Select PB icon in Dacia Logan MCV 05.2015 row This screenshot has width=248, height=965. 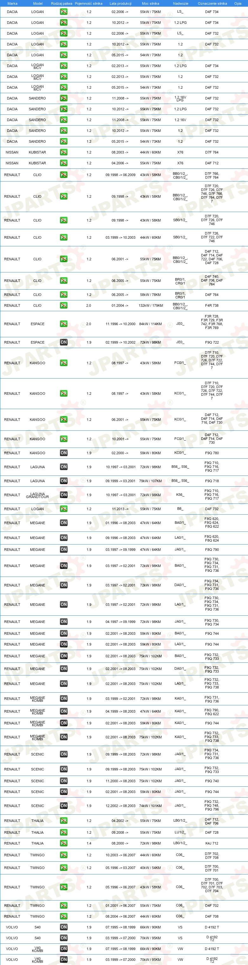[63, 87]
